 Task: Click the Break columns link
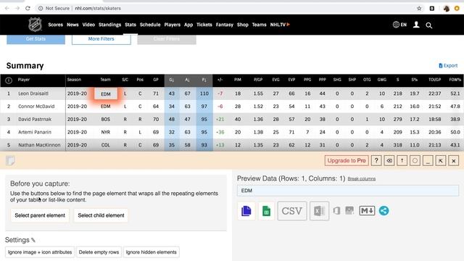[362, 179]
